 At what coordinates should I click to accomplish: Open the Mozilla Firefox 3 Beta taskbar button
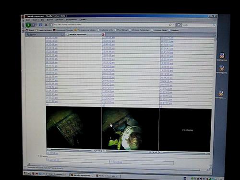point(108,176)
